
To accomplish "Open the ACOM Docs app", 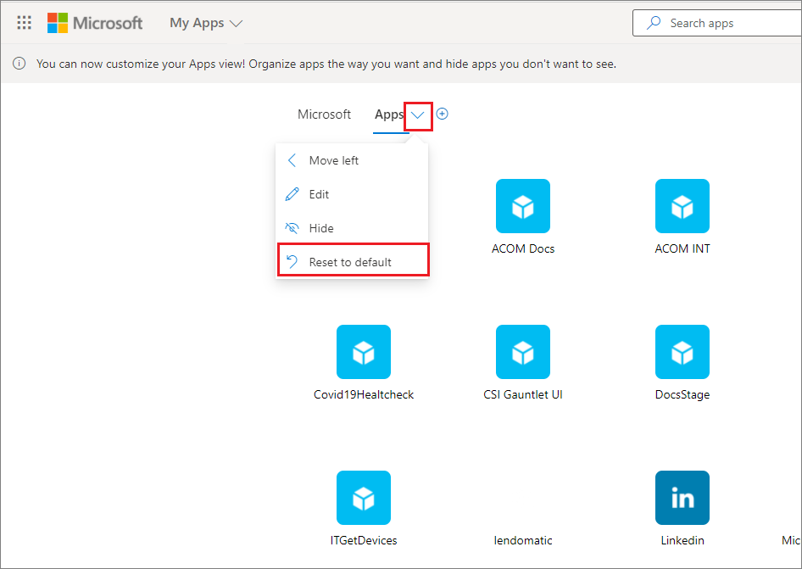I will click(x=523, y=206).
